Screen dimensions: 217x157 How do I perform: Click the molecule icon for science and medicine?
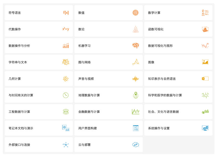coord(205,95)
